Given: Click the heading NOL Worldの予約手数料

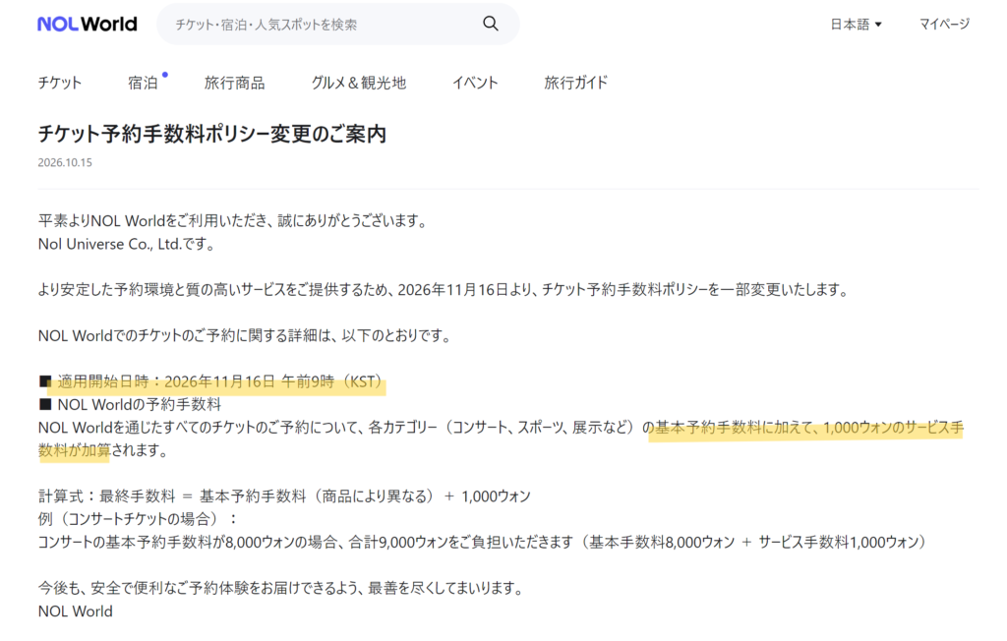Looking at the screenshot, I should [130, 405].
